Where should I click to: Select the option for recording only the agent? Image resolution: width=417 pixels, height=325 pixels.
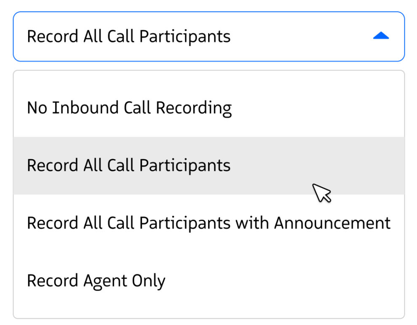96,280
